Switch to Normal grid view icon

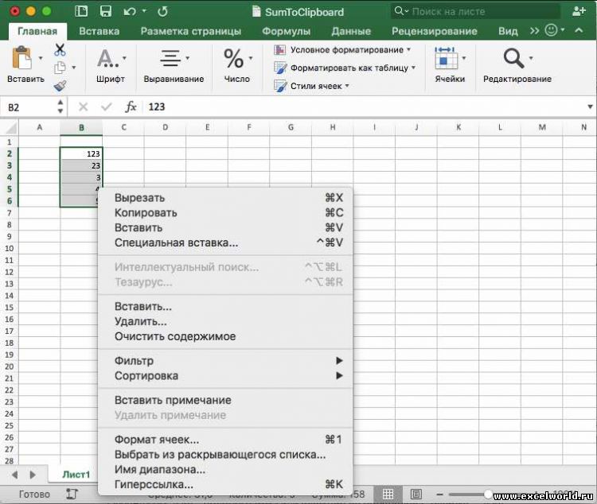pyautogui.click(x=388, y=494)
